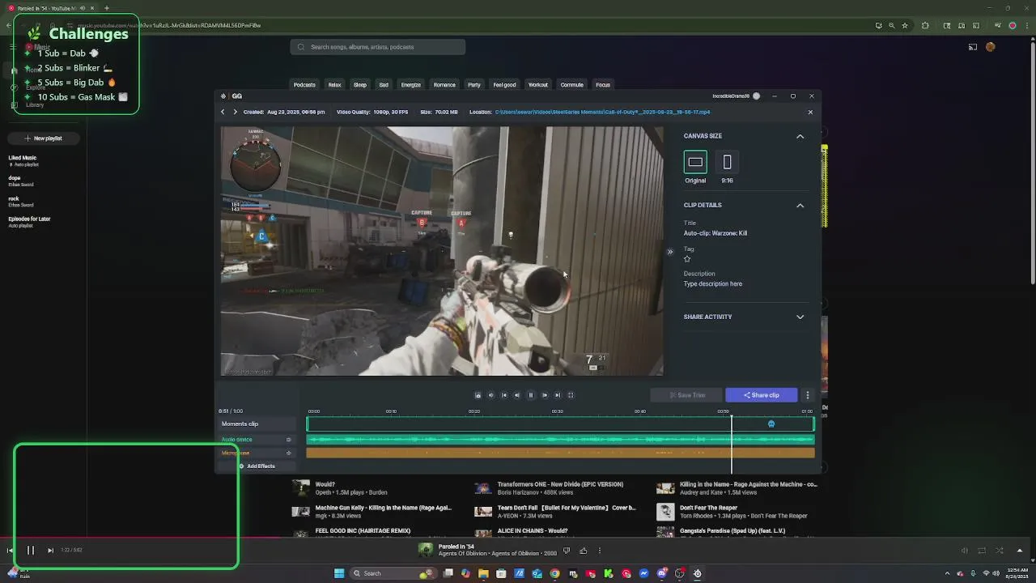The height and width of the screenshot is (583, 1036).
Task: Open File Explorer from the taskbar
Action: tap(483, 573)
